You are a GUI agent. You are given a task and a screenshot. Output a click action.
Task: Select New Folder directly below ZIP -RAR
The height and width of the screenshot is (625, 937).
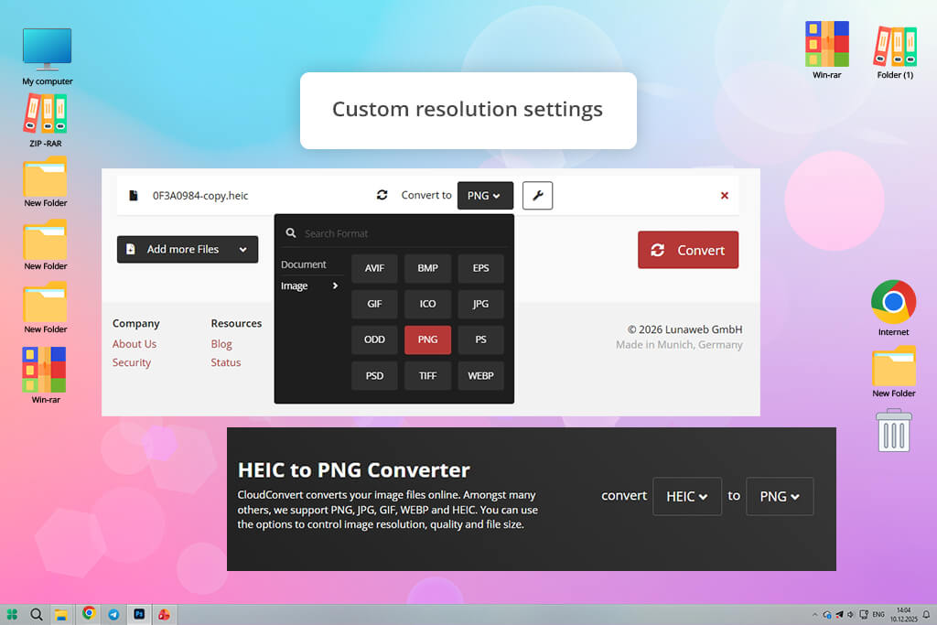[46, 182]
